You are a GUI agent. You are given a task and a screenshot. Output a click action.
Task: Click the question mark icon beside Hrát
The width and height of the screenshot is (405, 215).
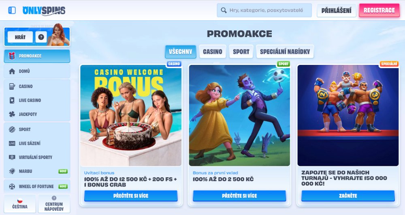(41, 37)
